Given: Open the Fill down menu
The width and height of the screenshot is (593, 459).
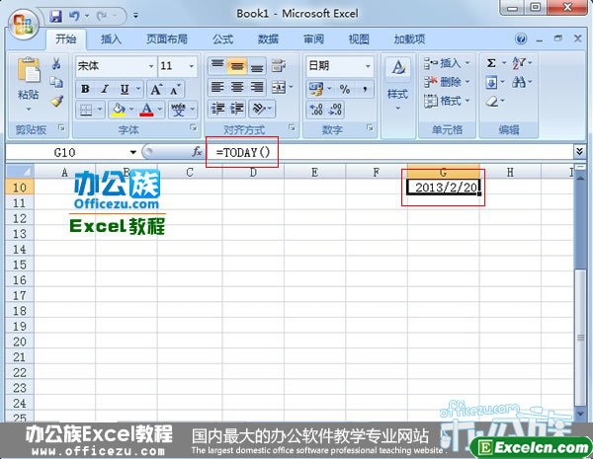Looking at the screenshot, I should [495, 82].
